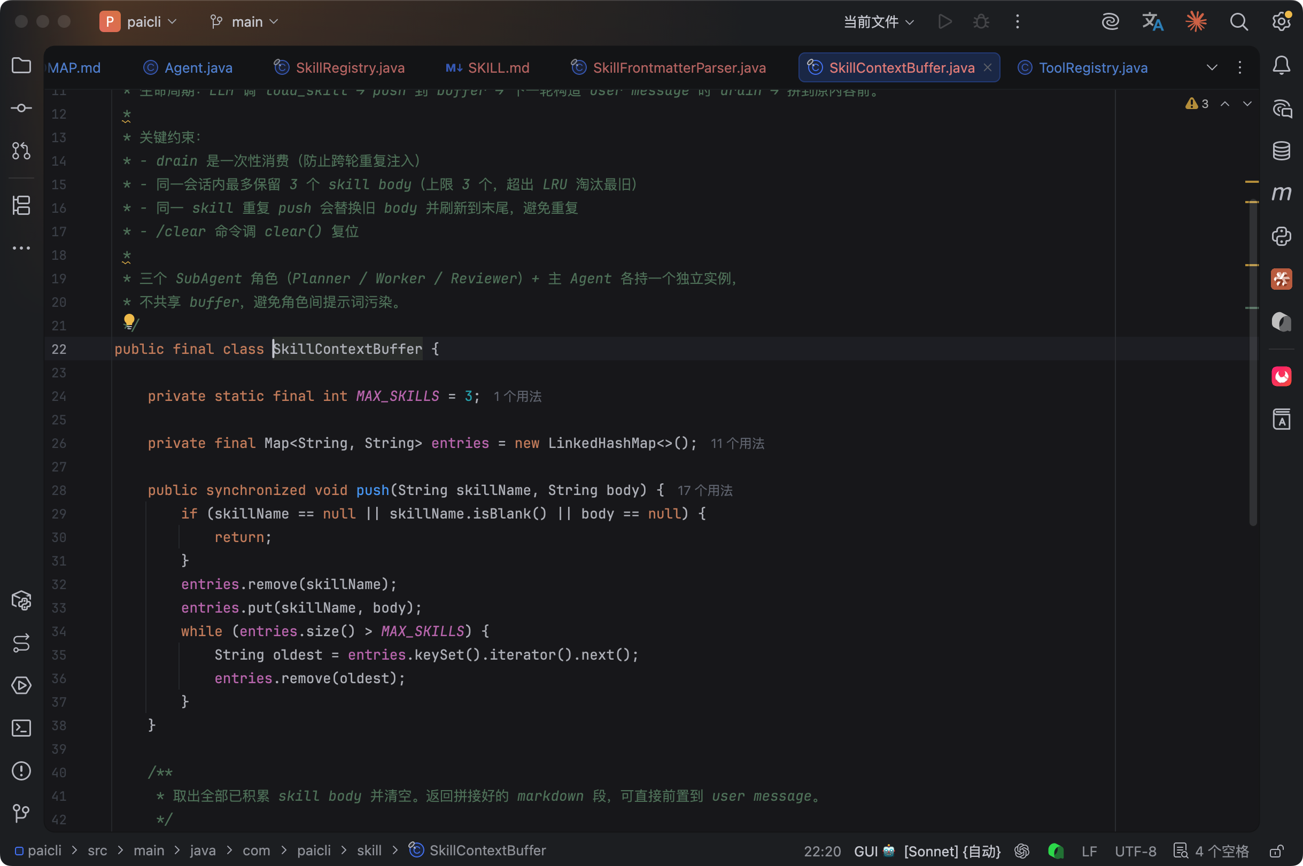
Task: Open the dictionary A tool window icon
Action: click(x=1282, y=419)
